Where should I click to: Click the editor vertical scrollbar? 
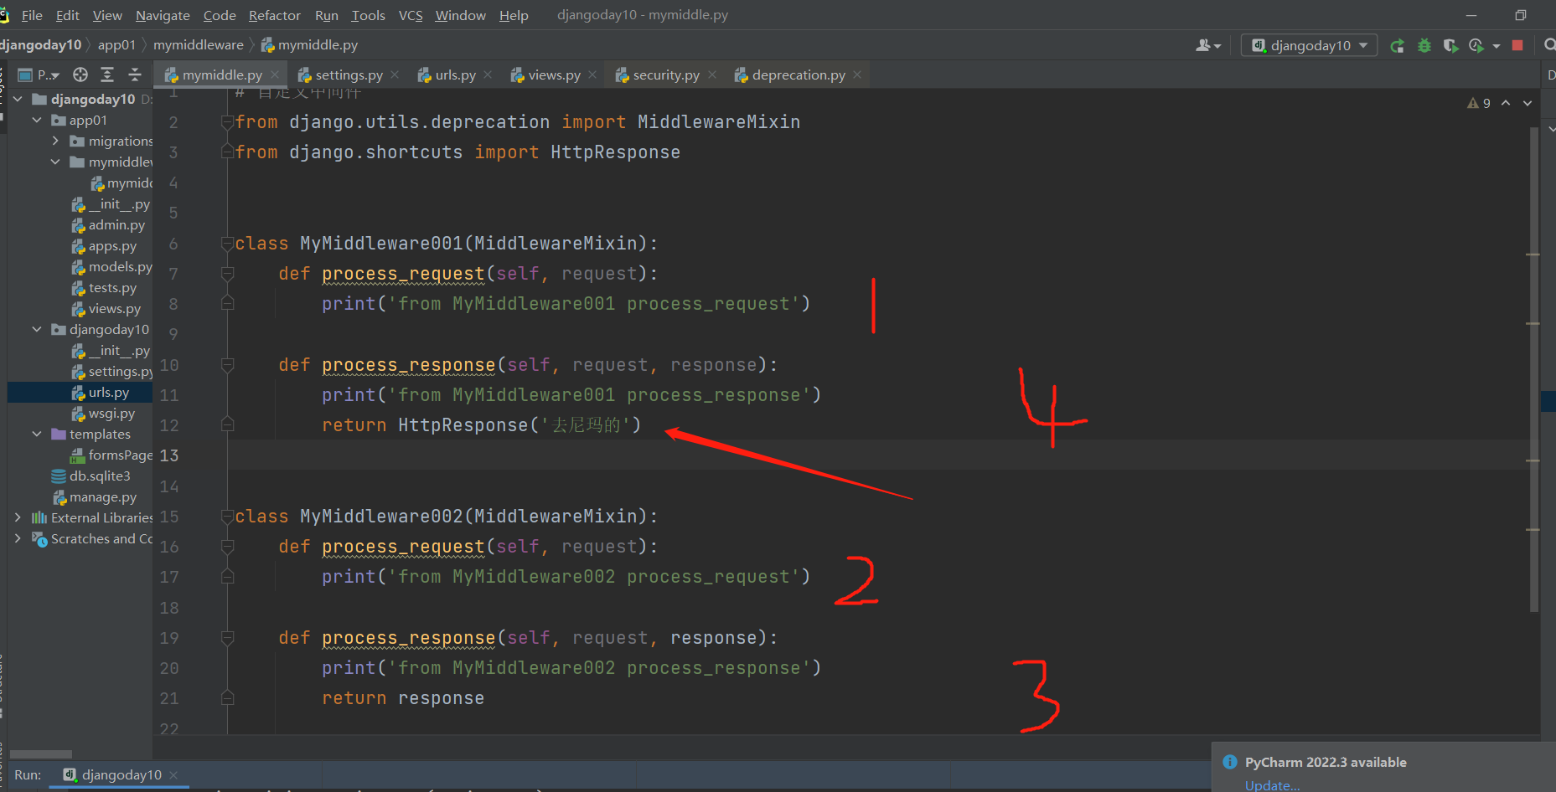pyautogui.click(x=1534, y=368)
